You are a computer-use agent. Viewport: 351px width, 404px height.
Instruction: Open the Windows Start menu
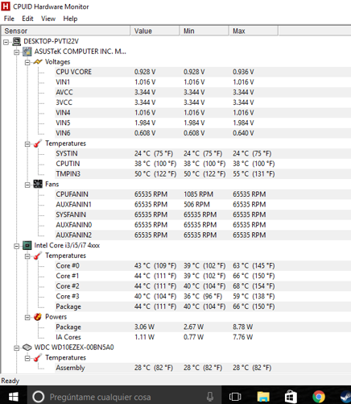coord(13,397)
